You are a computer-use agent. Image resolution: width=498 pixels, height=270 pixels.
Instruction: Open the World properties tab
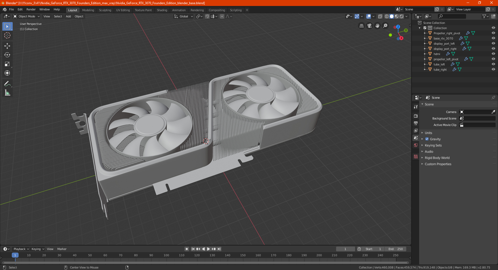click(416, 145)
